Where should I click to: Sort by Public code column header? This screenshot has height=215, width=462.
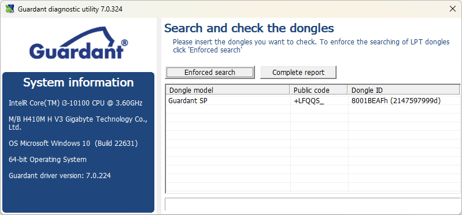[x=319, y=90]
